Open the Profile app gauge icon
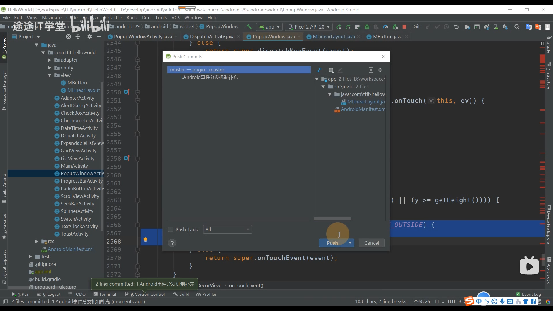 coord(386,27)
